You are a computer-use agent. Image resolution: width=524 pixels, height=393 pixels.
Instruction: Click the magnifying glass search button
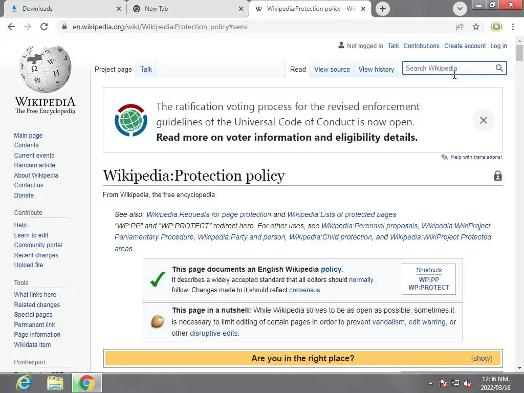(x=499, y=68)
